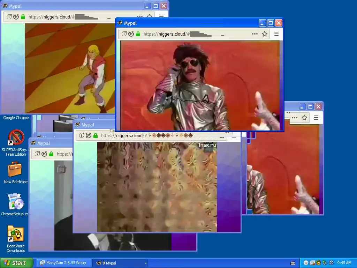The height and width of the screenshot is (268, 357).
Task: Minimize the cartoon video Mypal window
Action: pyautogui.click(x=147, y=6)
